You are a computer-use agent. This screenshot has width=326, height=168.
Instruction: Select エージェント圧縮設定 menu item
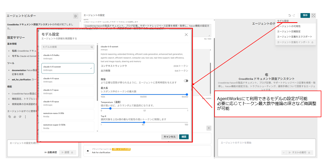[x=296, y=31]
